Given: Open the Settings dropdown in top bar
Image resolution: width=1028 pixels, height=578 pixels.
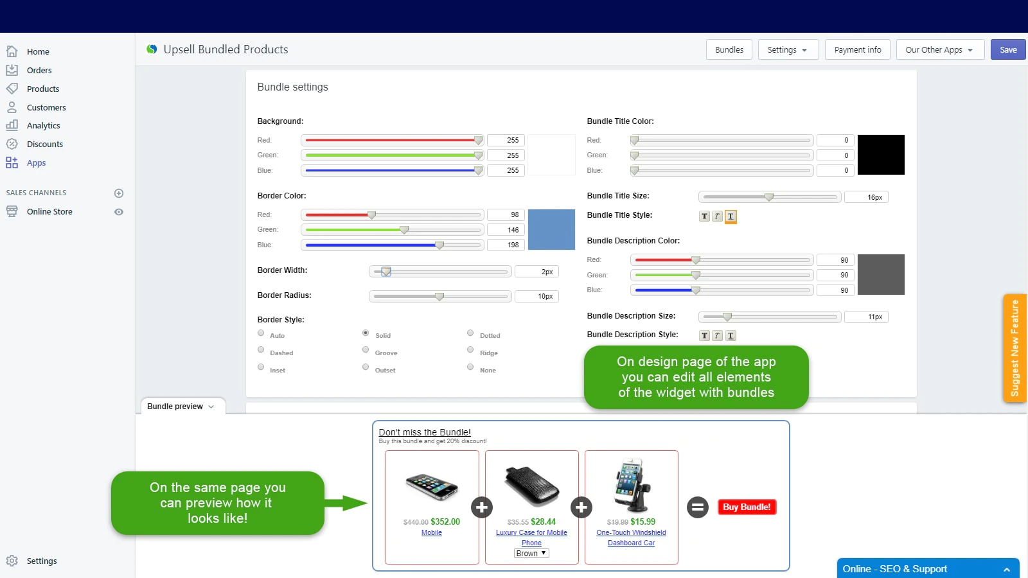Looking at the screenshot, I should pos(788,50).
